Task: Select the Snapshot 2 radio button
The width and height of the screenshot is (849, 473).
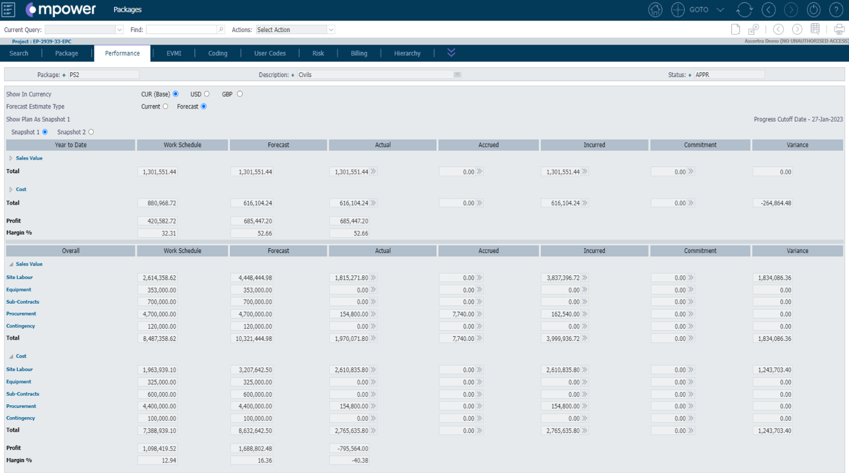Action: (x=91, y=132)
